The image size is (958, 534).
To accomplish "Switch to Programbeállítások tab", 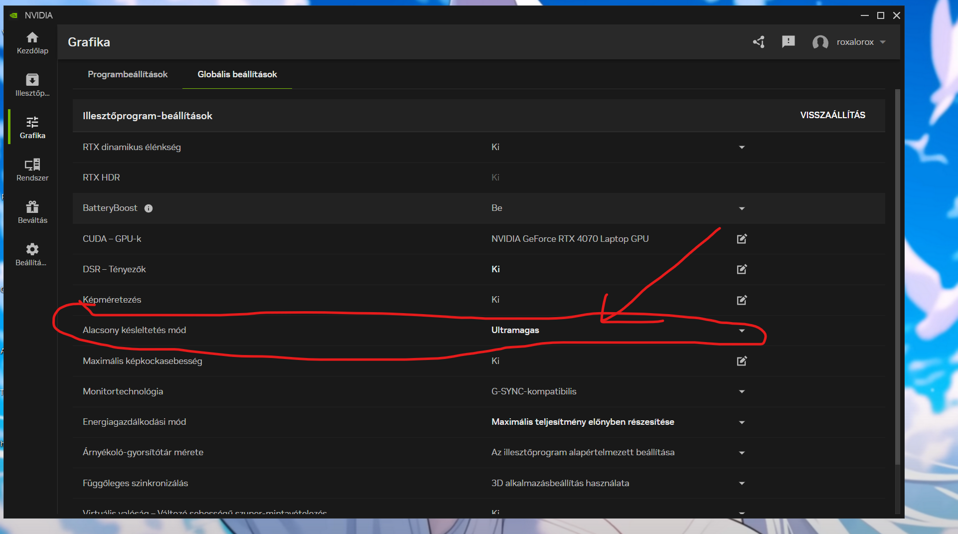I will tap(128, 74).
